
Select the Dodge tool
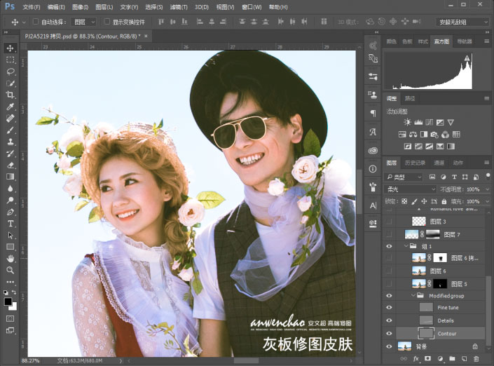point(10,201)
